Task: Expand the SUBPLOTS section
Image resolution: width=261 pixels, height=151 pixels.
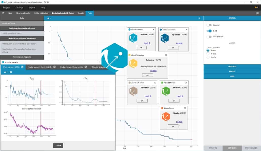Action: pyautogui.click(x=232, y=66)
